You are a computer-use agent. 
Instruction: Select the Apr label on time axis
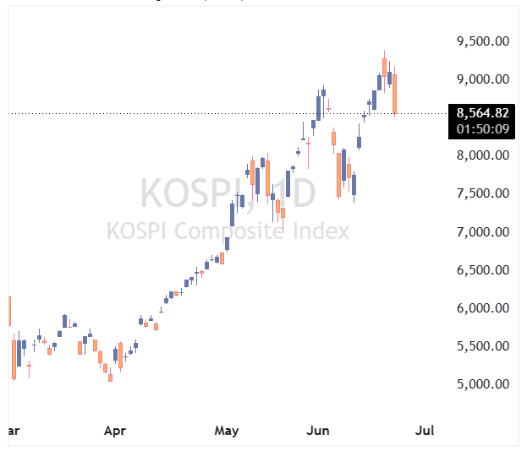(115, 431)
